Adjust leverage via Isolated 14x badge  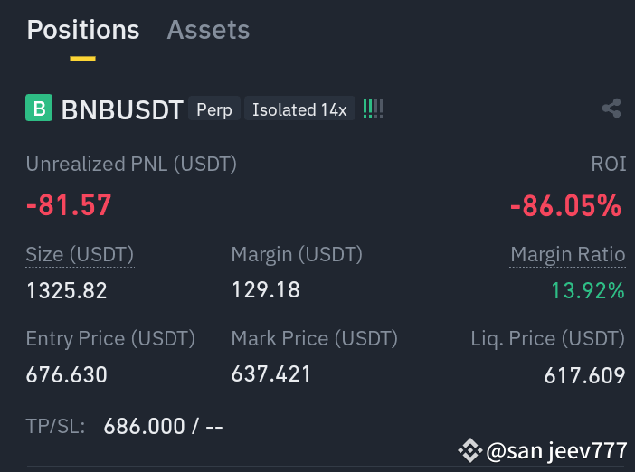tap(299, 109)
